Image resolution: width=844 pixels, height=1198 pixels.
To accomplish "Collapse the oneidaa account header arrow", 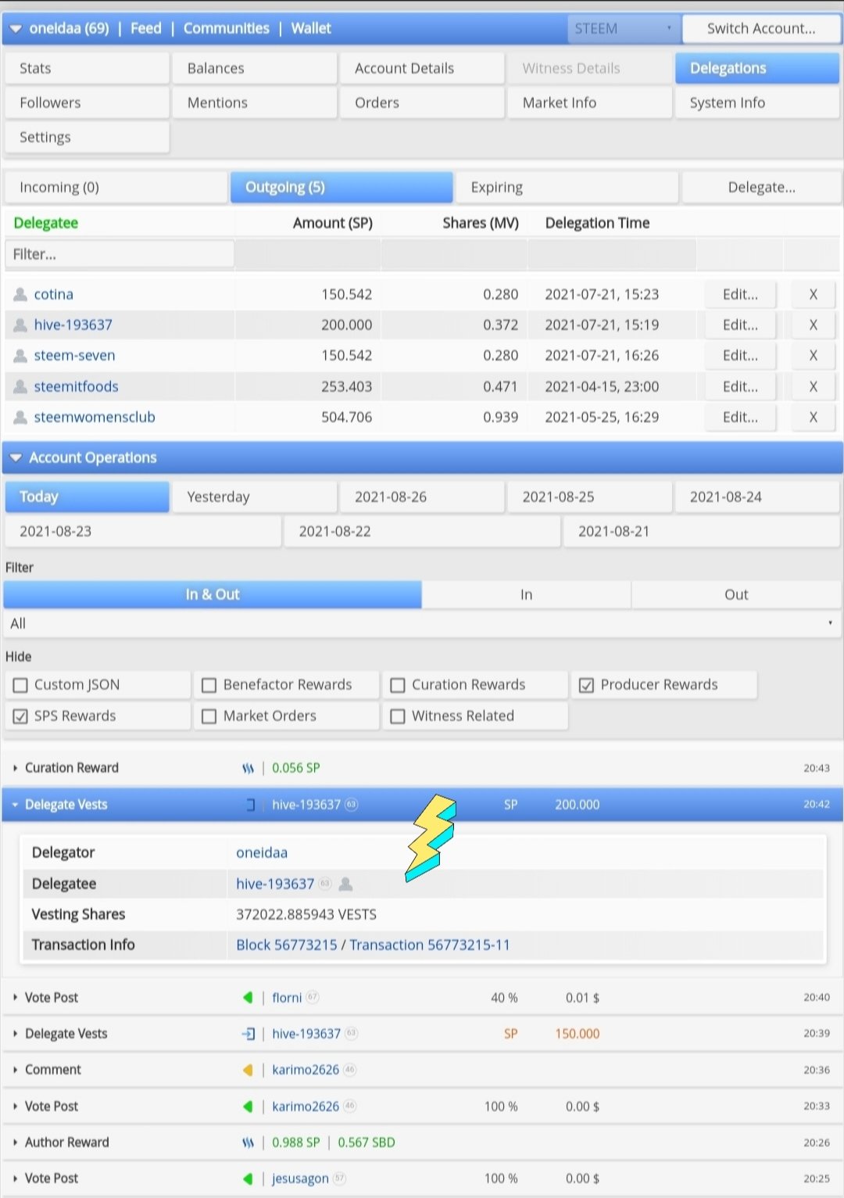I will (16, 29).
